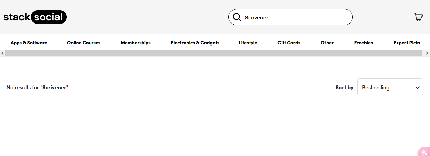Click the pink translate widget icon
This screenshot has width=430, height=156.
click(x=424, y=152)
